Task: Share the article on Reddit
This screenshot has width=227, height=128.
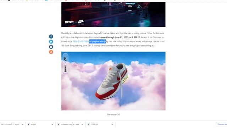Action: point(51,52)
